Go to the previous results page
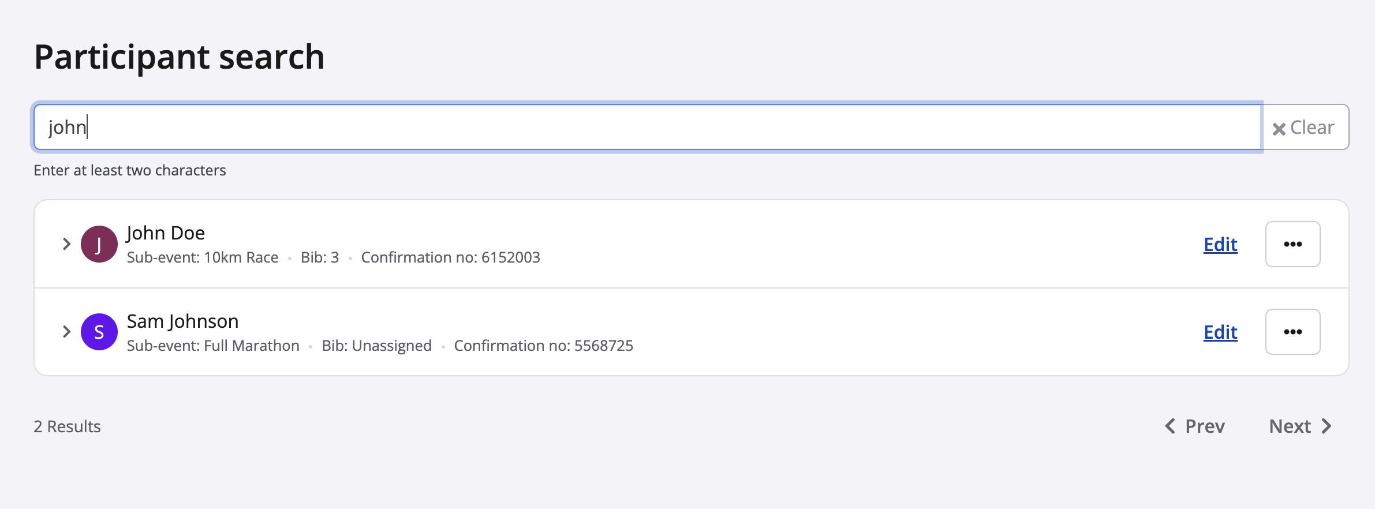The width and height of the screenshot is (1375, 509). coord(1195,426)
